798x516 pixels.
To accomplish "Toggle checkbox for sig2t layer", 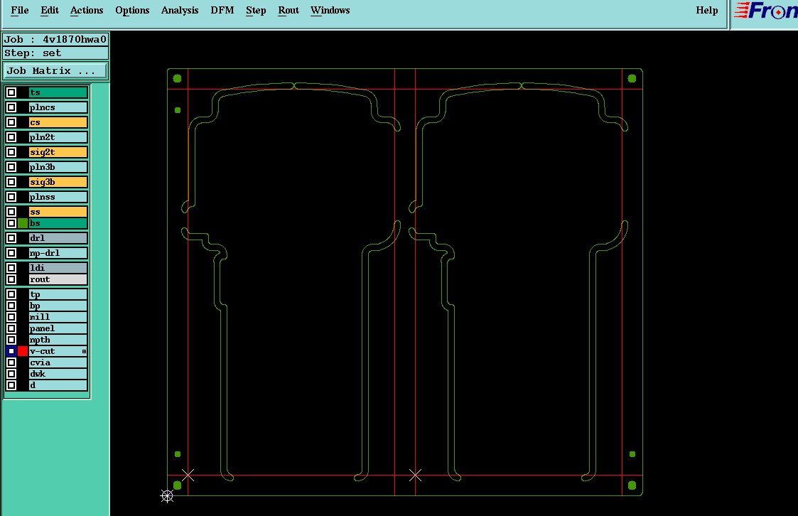I will point(11,152).
